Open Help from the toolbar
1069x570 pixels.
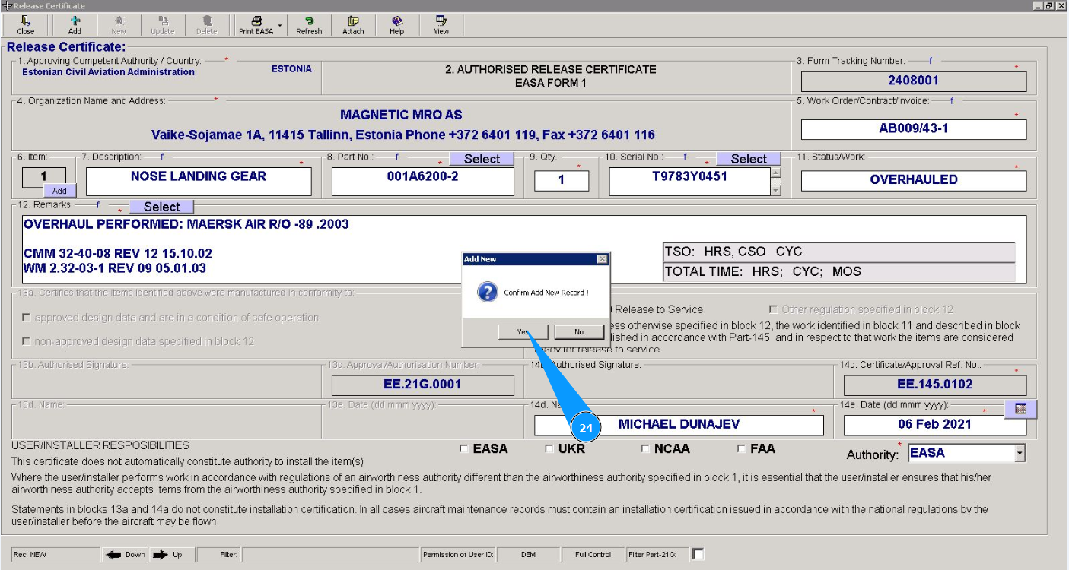tap(396, 25)
